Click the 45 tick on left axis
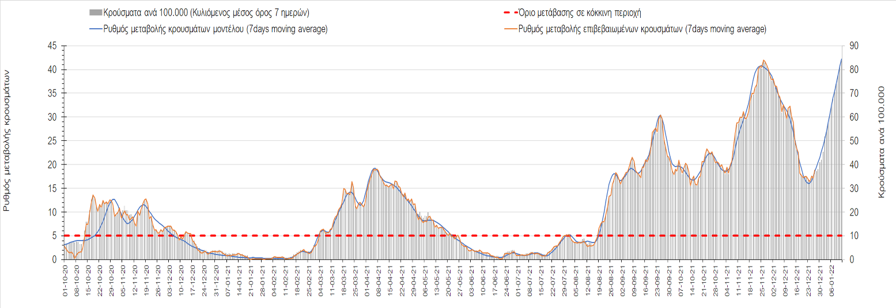 pos(52,46)
